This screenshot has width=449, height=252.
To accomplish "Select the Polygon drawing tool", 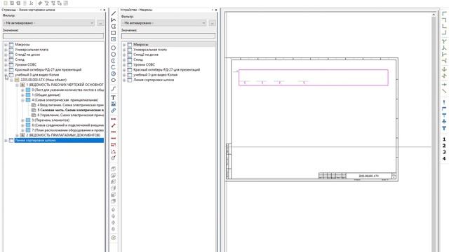I will point(114,27).
